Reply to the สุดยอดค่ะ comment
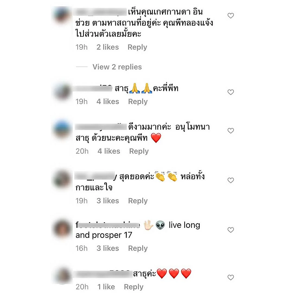 (x=138, y=201)
